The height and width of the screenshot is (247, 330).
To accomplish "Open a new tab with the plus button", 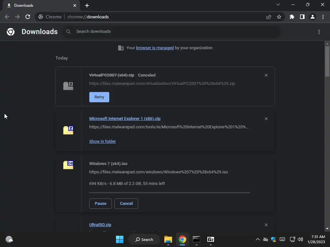I will tap(87, 5).
